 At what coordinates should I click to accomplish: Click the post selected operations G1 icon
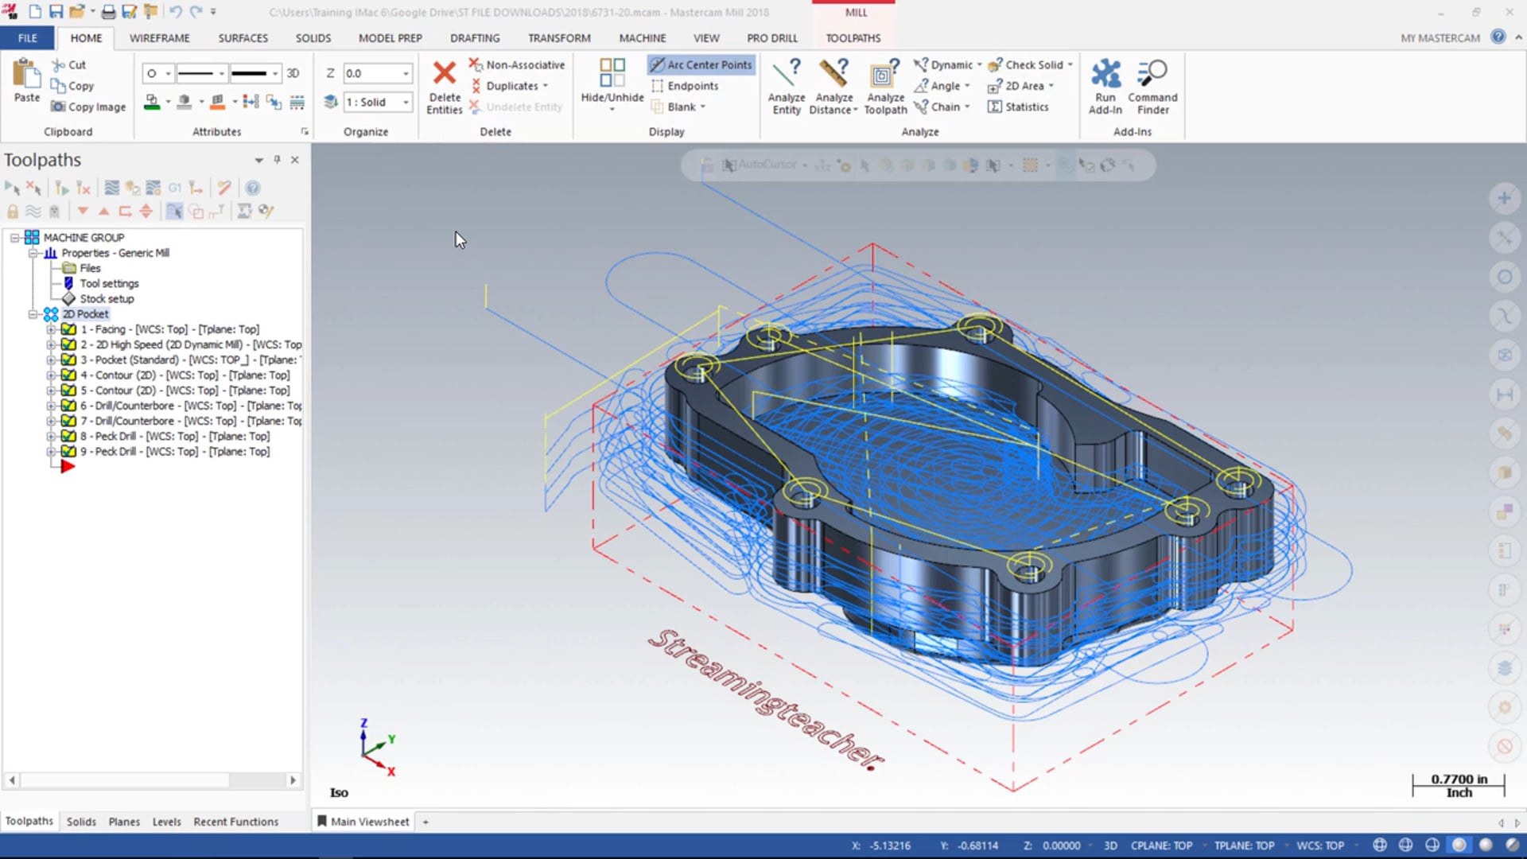pyautogui.click(x=174, y=189)
